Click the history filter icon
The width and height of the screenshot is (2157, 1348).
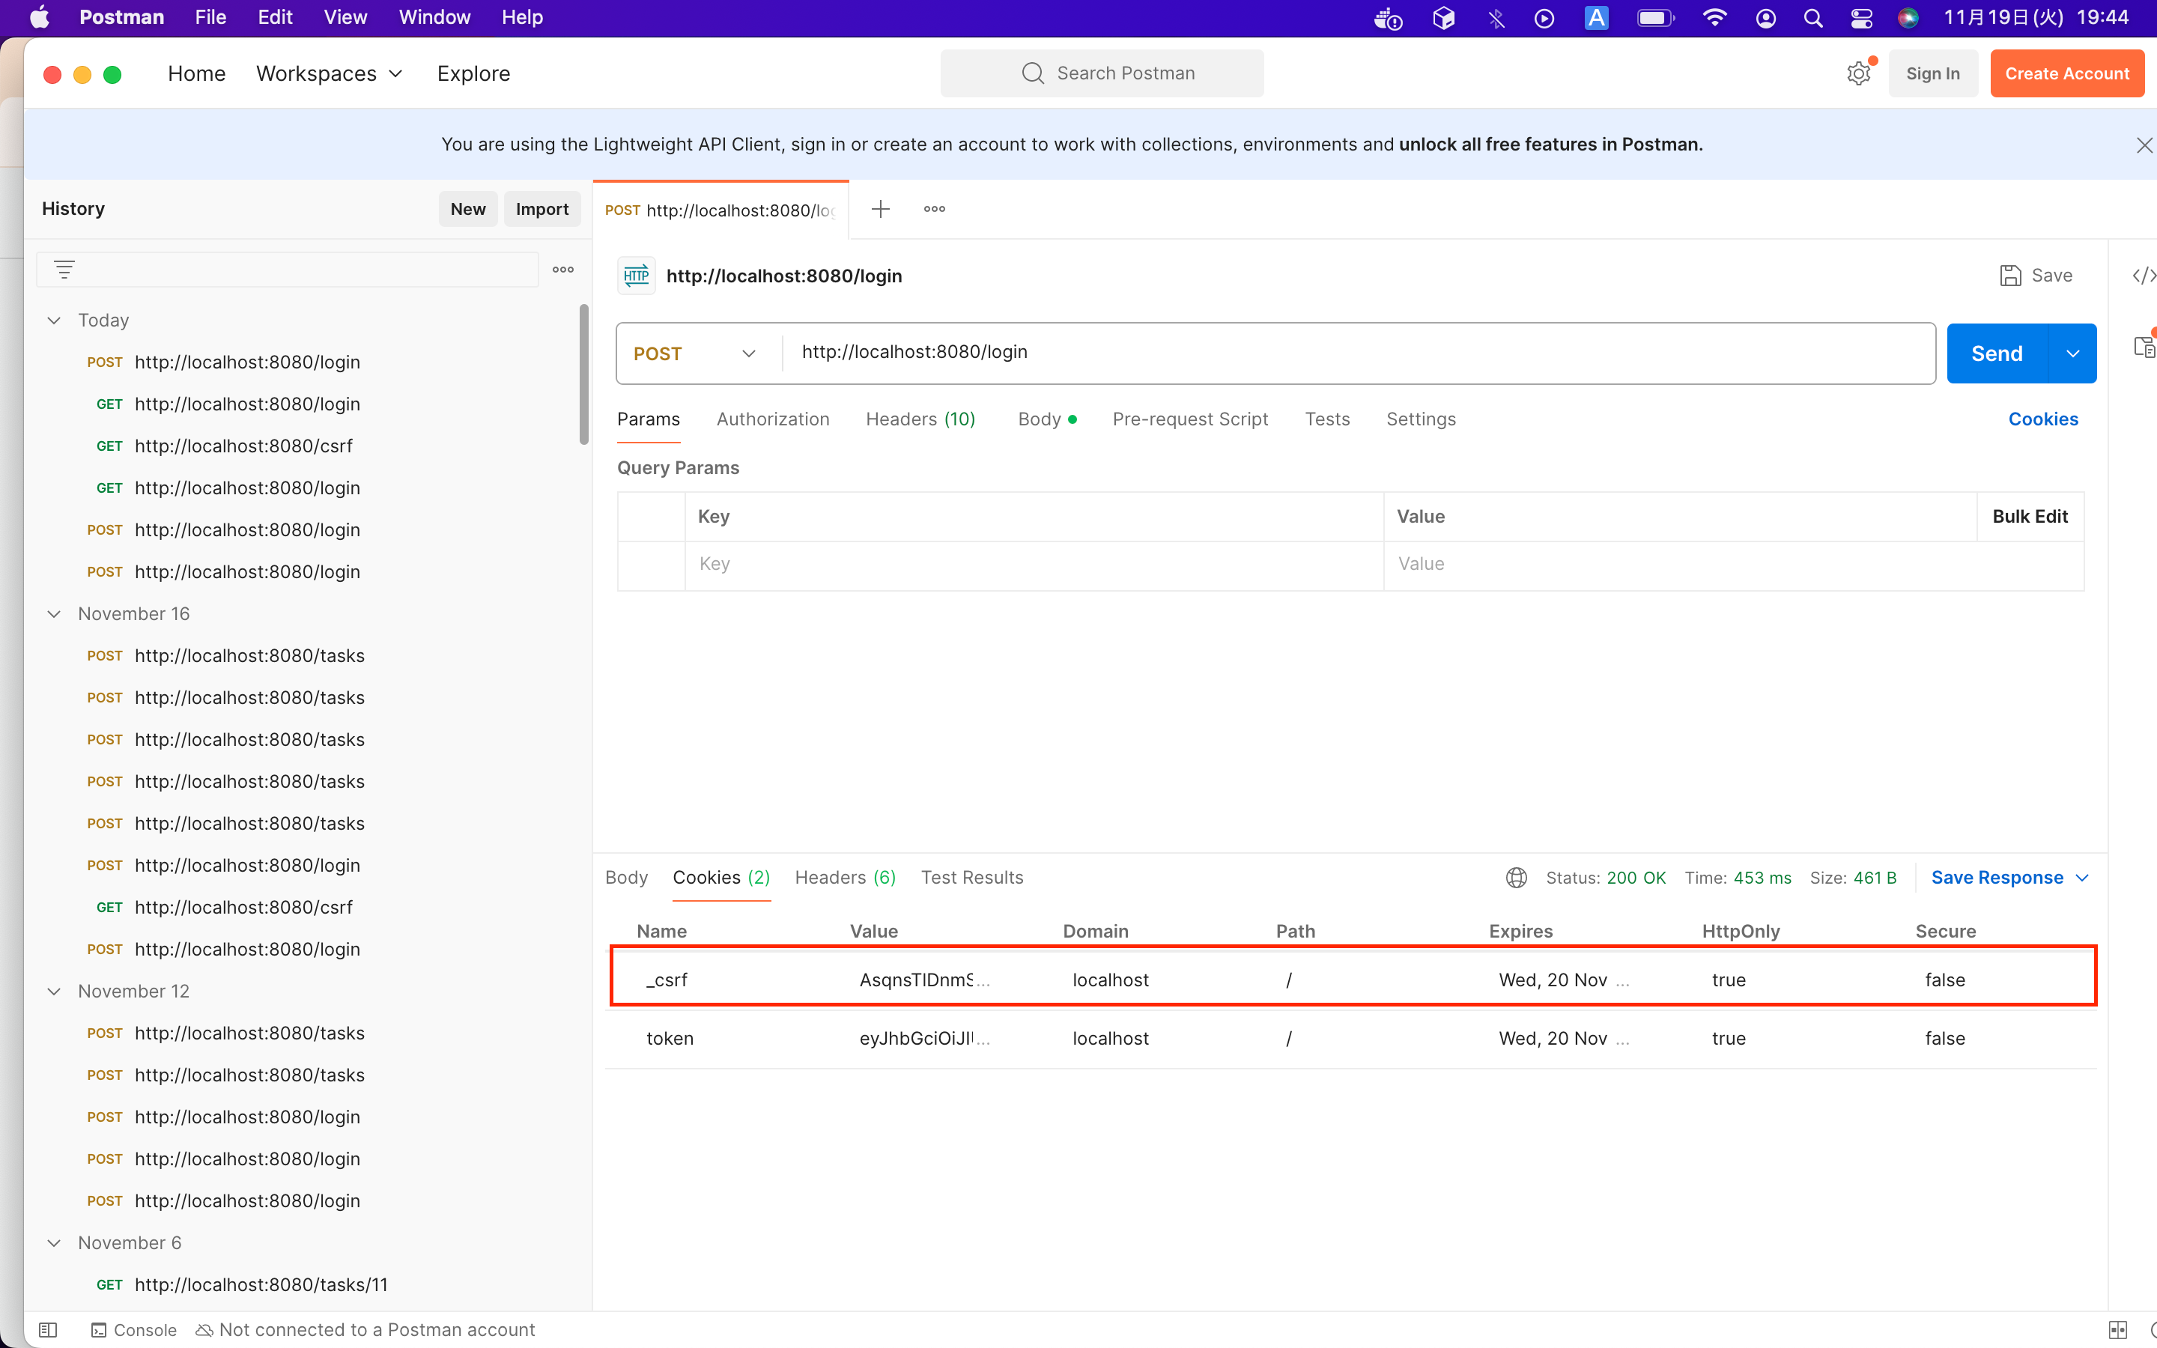click(64, 270)
